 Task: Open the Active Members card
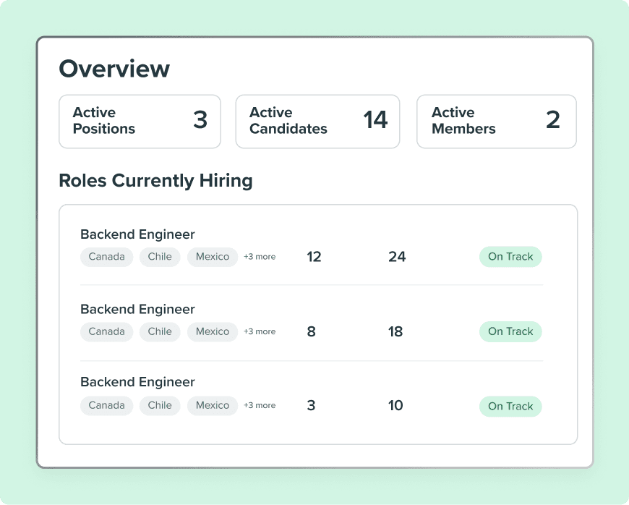click(496, 121)
